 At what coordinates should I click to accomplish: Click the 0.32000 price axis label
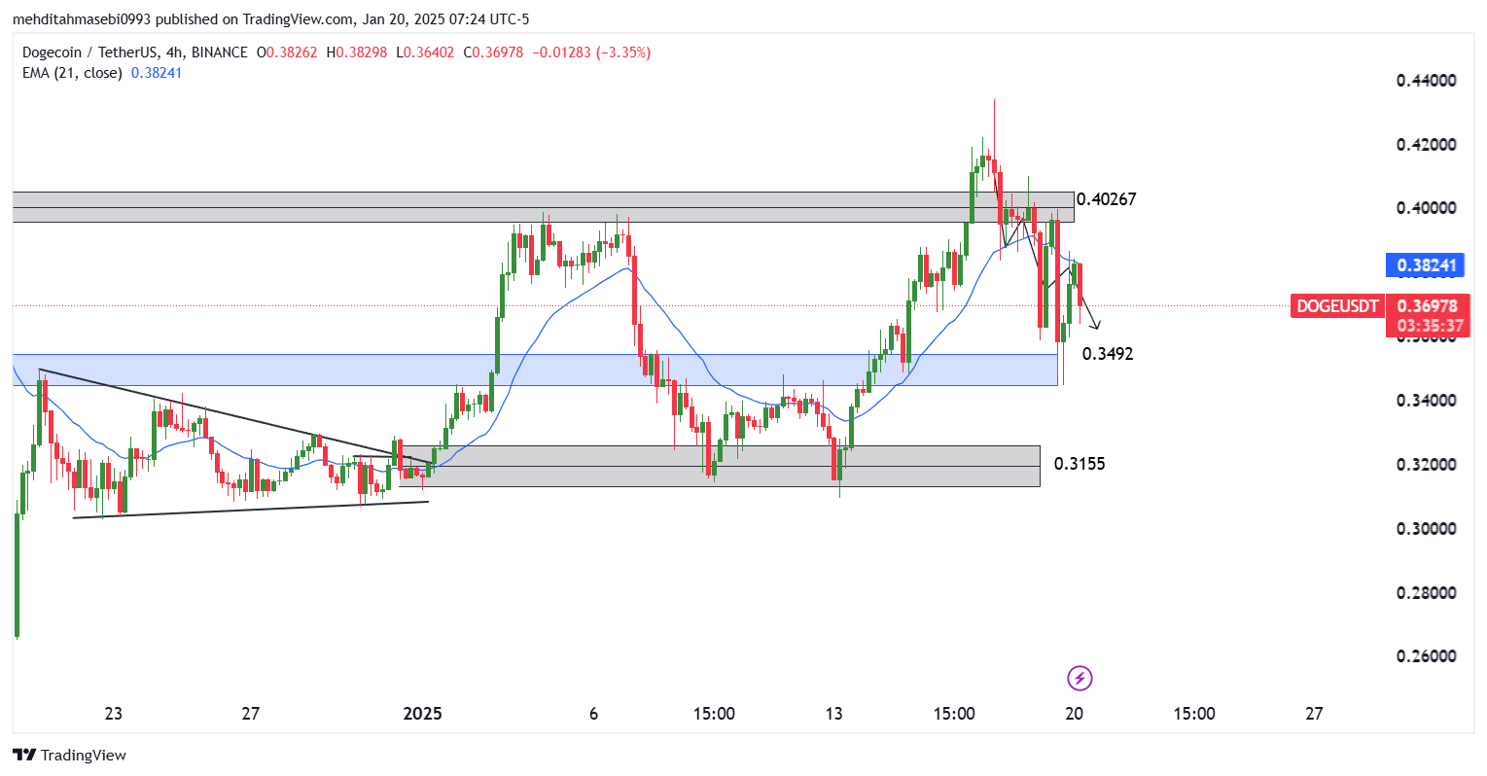point(1427,465)
